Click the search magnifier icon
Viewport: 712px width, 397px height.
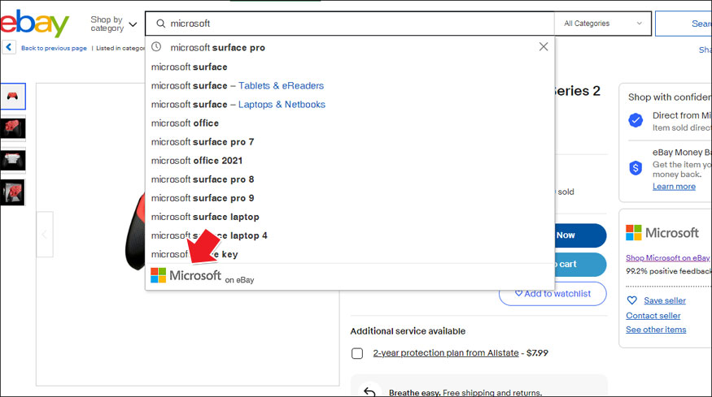[x=161, y=24]
